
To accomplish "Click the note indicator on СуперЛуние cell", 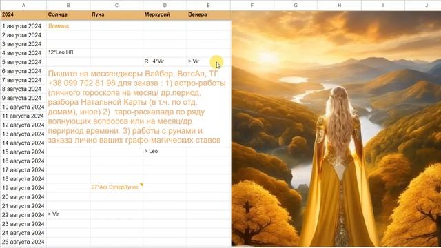I will [x=141, y=185].
